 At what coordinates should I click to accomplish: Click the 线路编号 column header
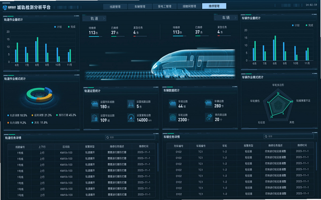pos(20,147)
